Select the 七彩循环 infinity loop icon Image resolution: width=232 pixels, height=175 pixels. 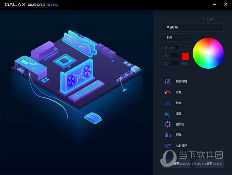tap(168, 146)
